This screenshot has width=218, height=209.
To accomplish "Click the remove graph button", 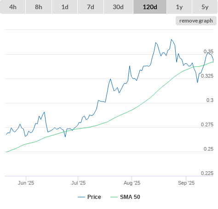I will (196, 21).
